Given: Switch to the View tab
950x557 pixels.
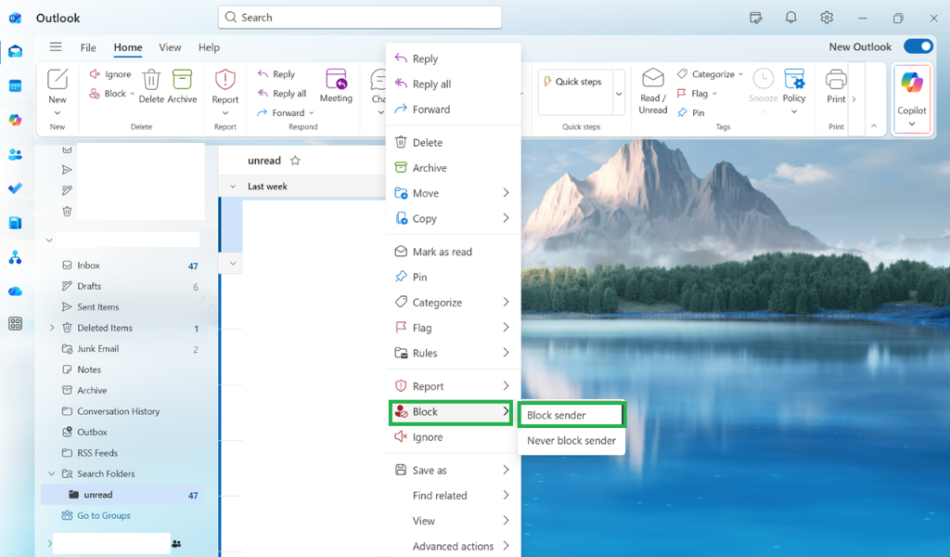Looking at the screenshot, I should pyautogui.click(x=170, y=47).
